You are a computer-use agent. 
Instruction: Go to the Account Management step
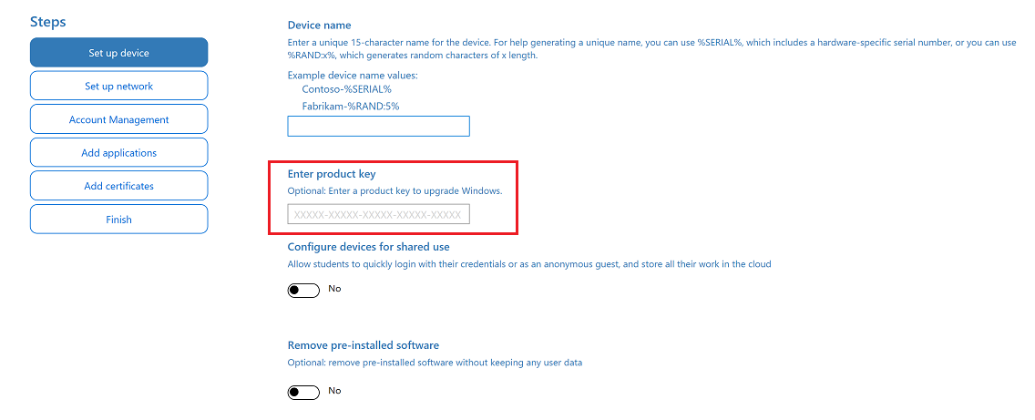(118, 119)
